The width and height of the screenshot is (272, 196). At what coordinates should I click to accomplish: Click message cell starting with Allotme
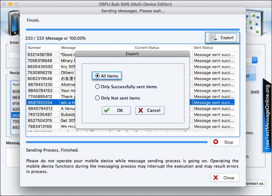pos(68,84)
